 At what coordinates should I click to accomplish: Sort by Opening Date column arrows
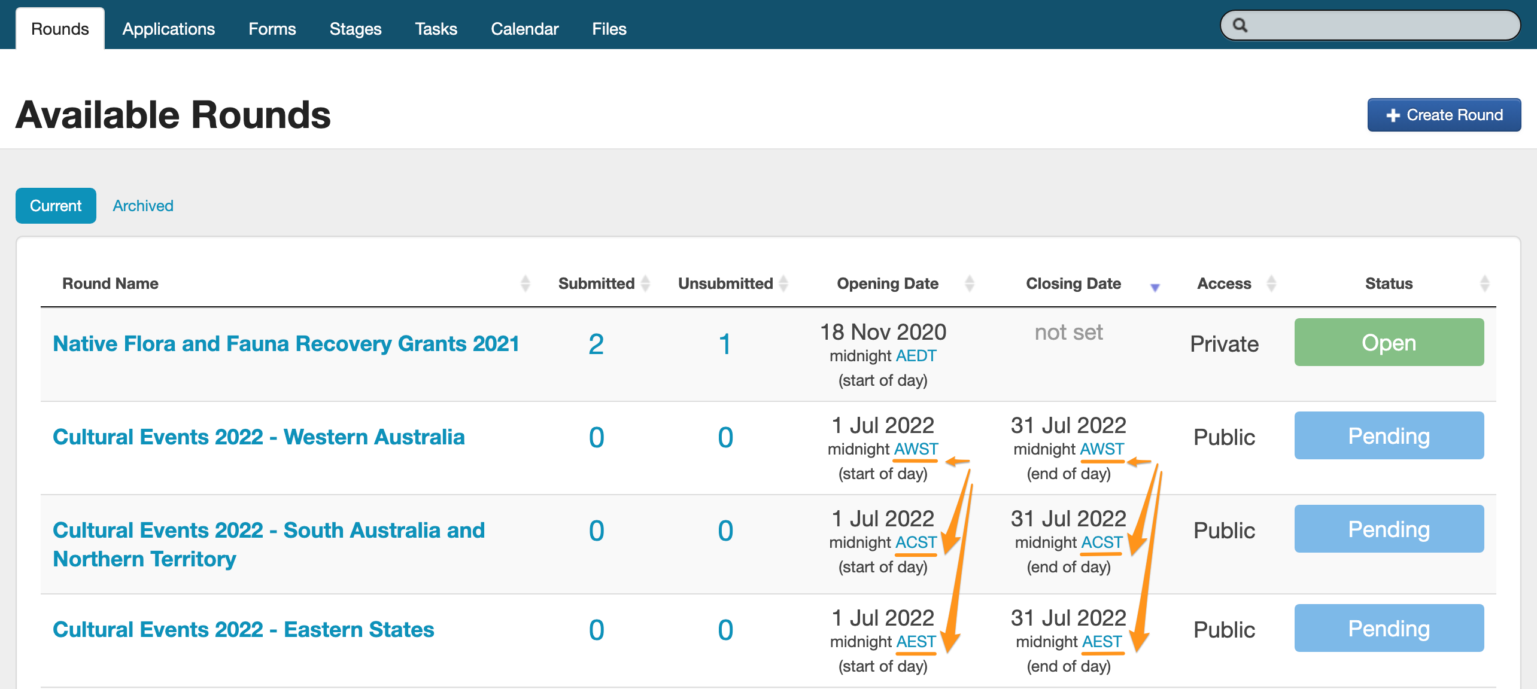970,283
